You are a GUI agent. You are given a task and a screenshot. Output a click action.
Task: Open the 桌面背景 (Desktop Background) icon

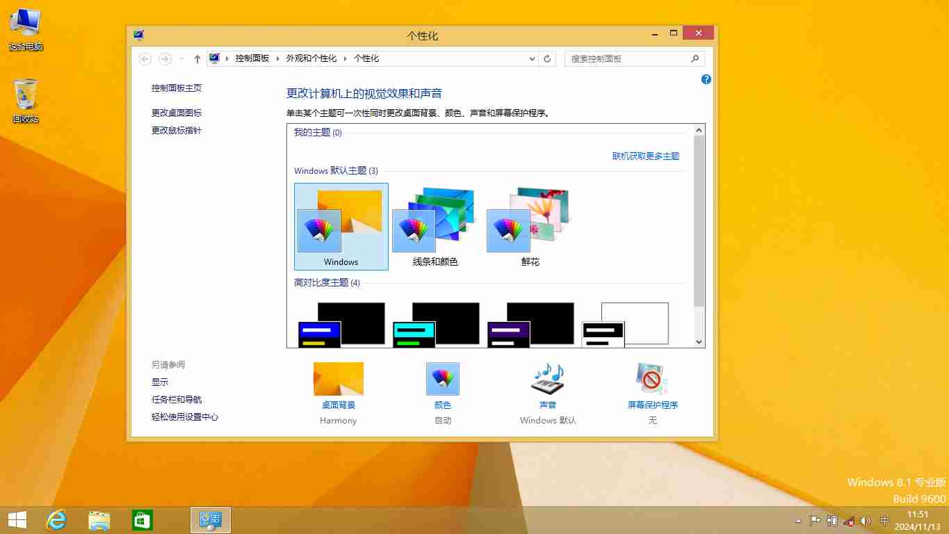(x=339, y=379)
